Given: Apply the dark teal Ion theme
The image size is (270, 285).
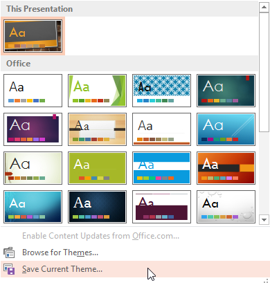Looking at the screenshot, I should coord(226,91).
